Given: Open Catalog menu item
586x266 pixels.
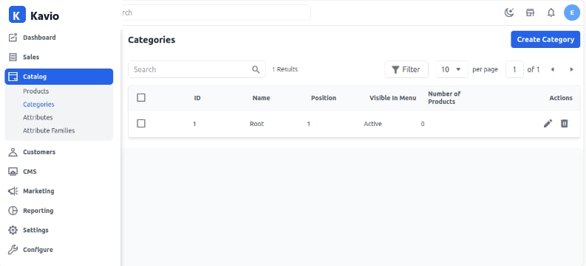Looking at the screenshot, I should 59,77.
